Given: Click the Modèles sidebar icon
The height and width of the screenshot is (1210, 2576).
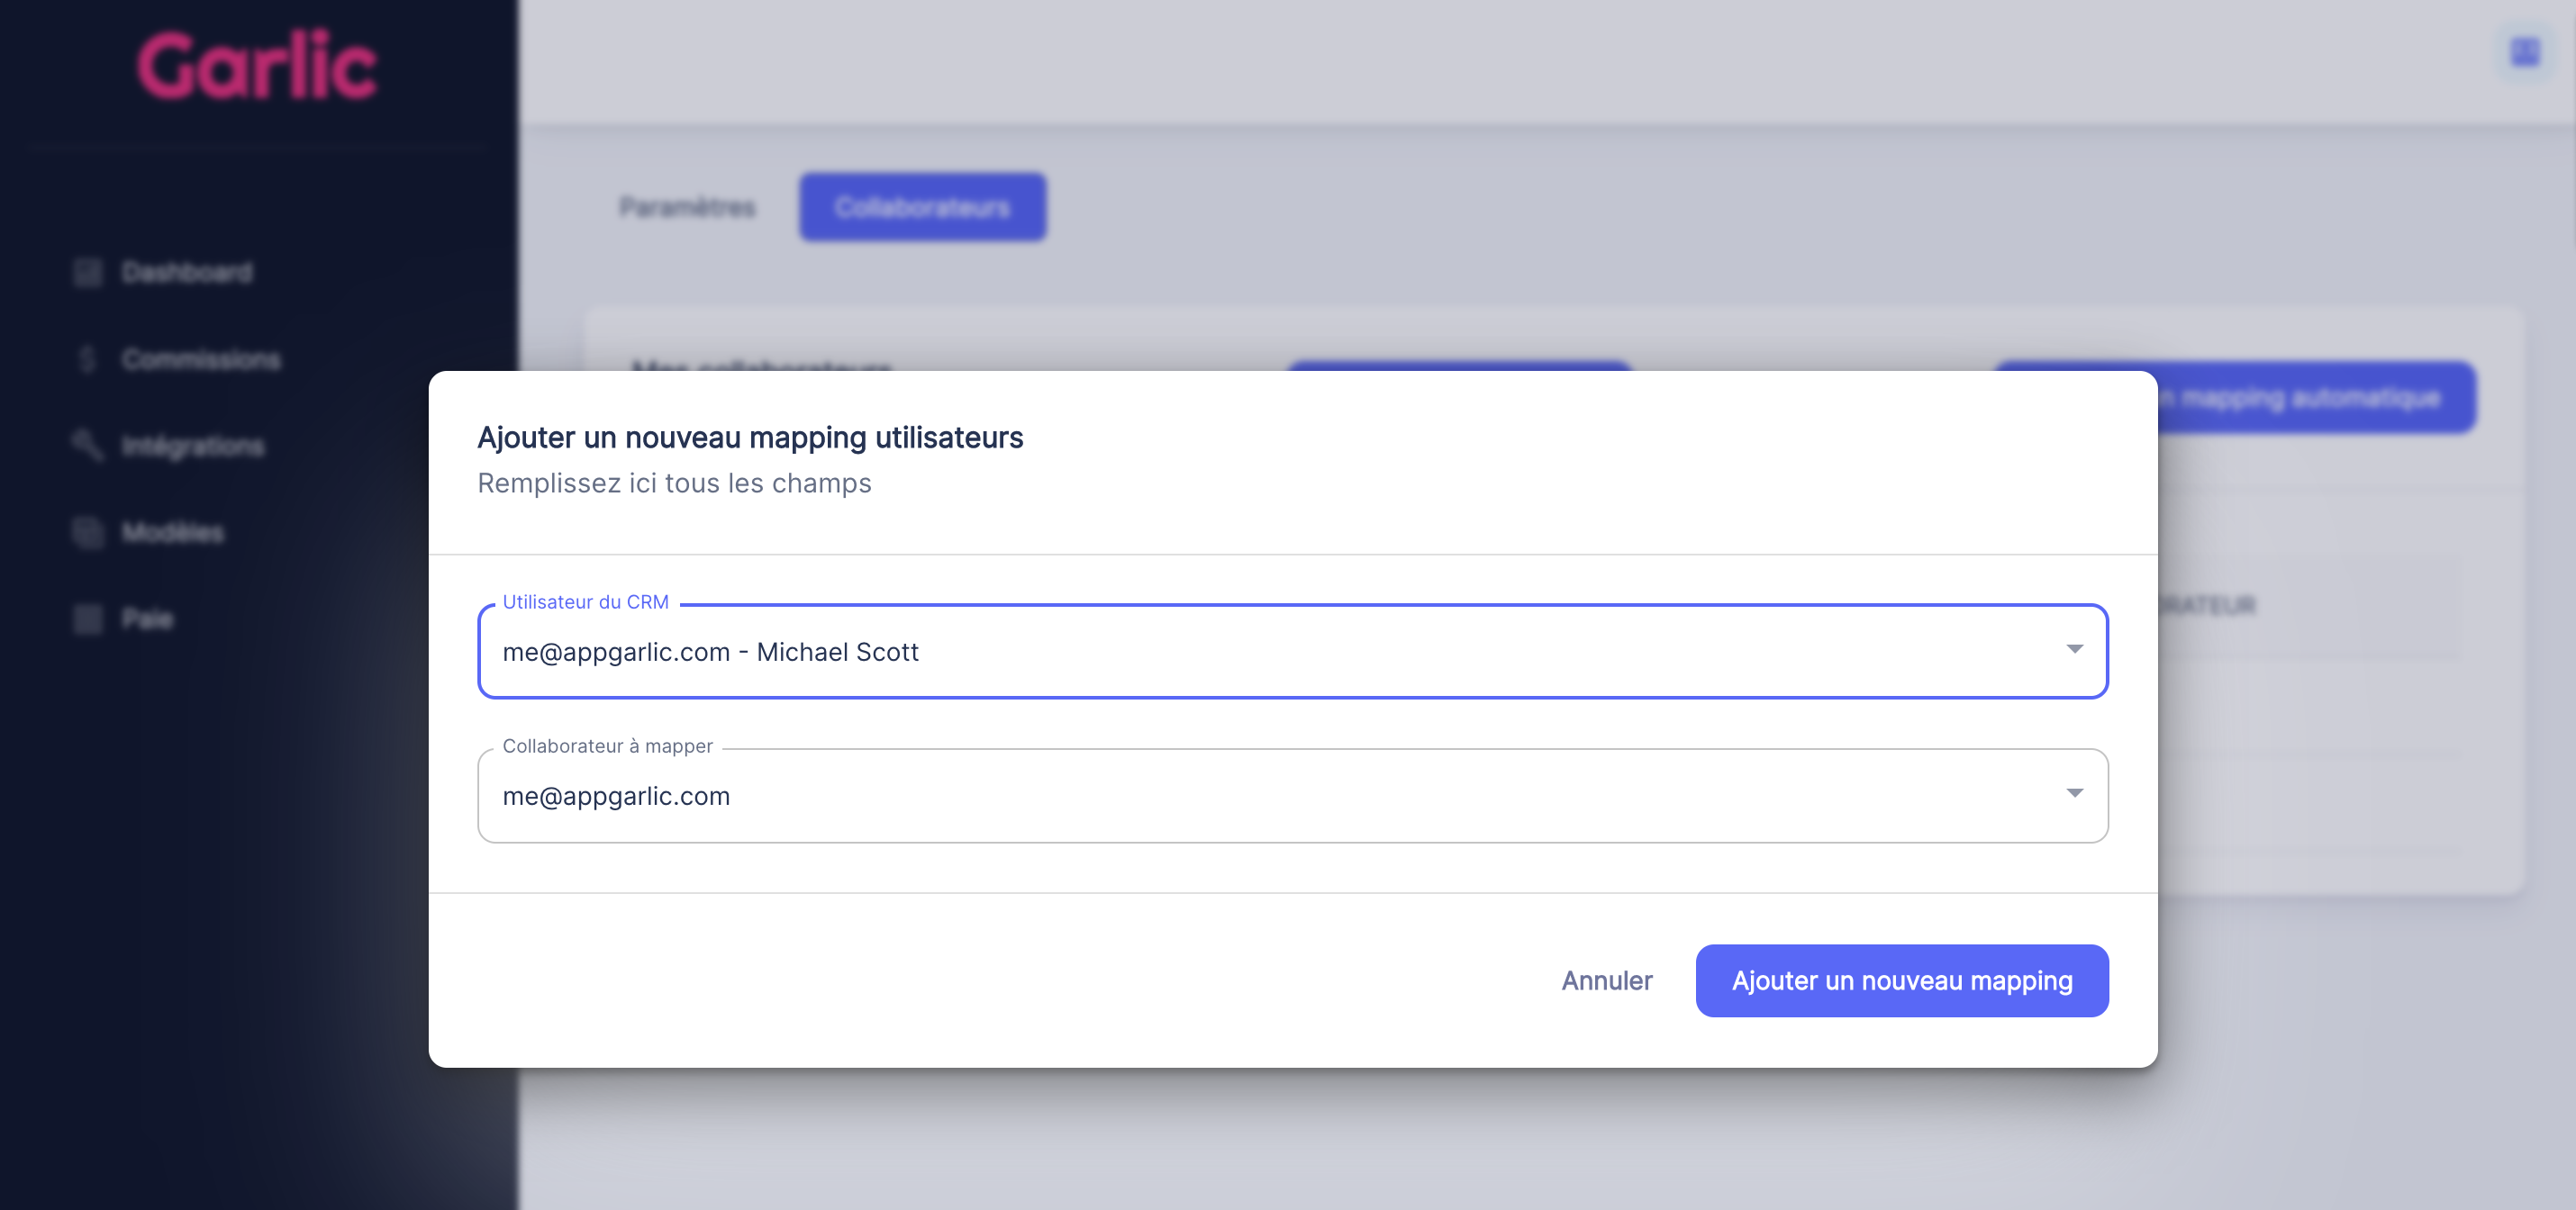Looking at the screenshot, I should 88,533.
